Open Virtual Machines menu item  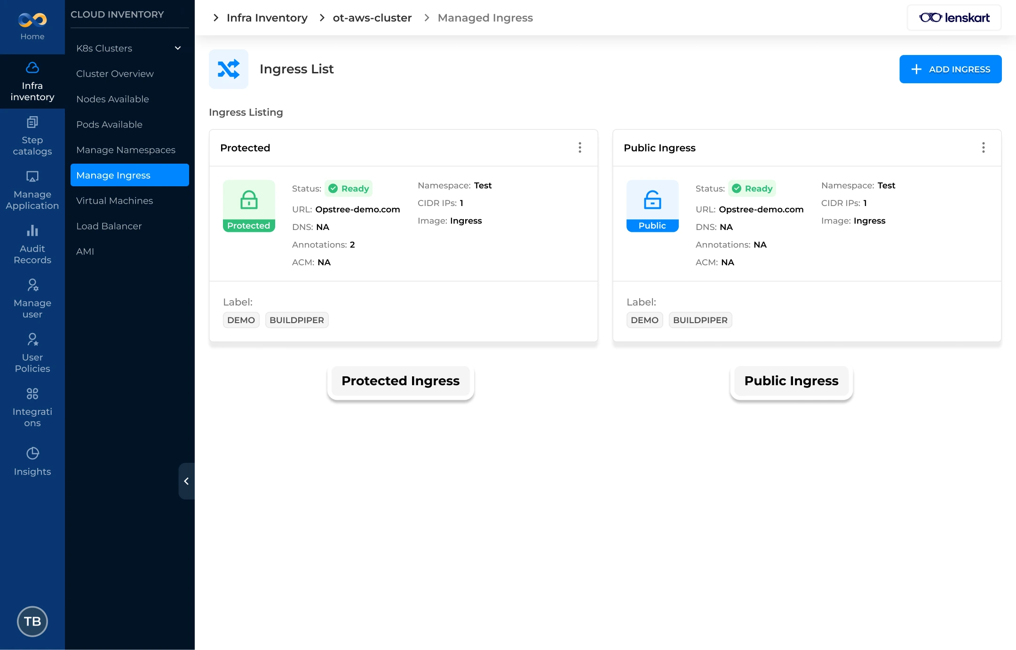pos(129,200)
